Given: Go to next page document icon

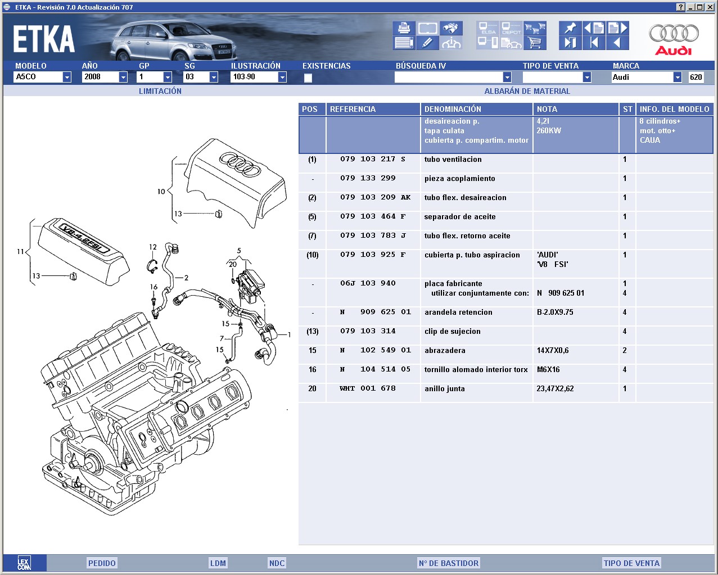Looking at the screenshot, I should [617, 28].
